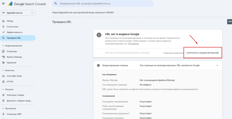Click the Робот, выполнивший сканирование label
The height and width of the screenshot is (119, 232).
click(x=113, y=108)
